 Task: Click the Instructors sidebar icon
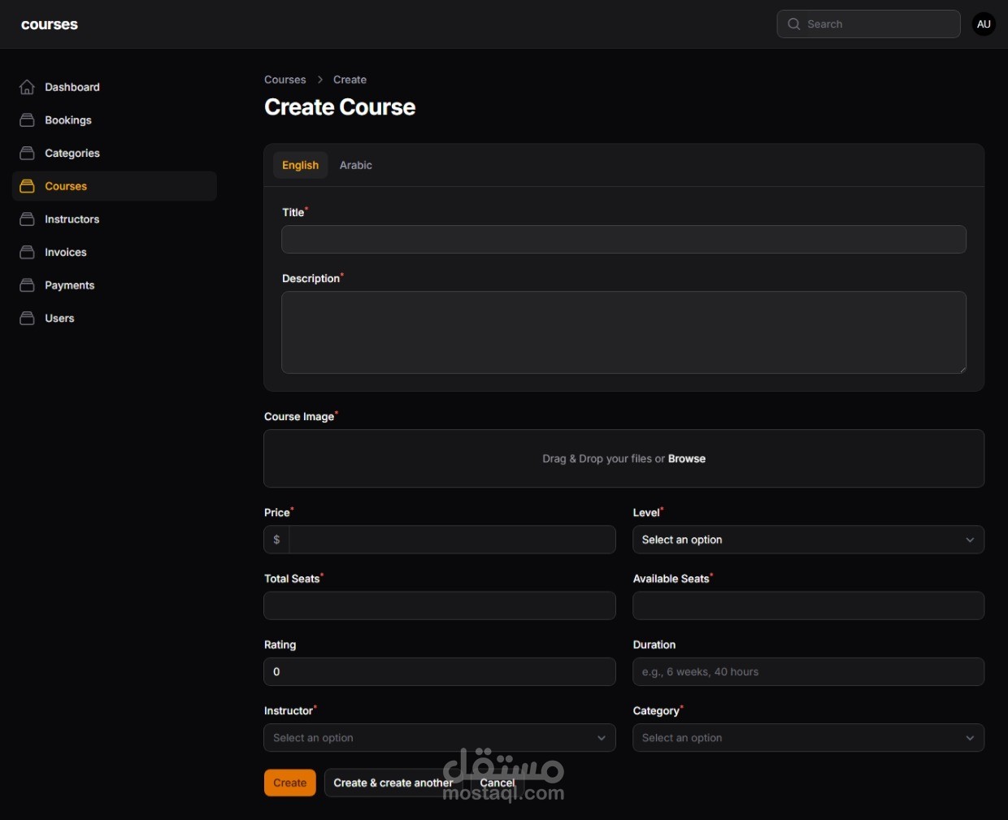[27, 219]
